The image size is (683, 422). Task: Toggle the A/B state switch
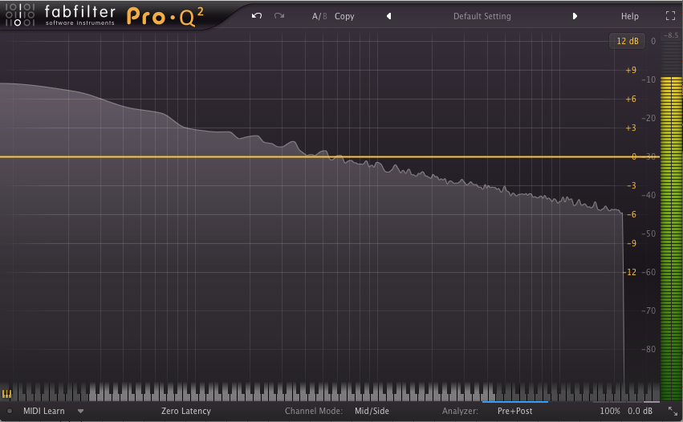[319, 16]
